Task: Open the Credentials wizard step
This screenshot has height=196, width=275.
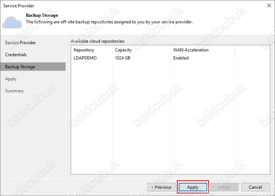Action: click(16, 55)
